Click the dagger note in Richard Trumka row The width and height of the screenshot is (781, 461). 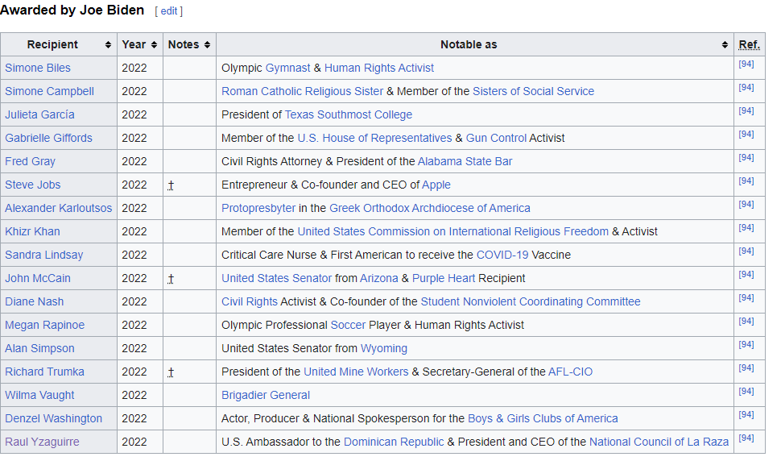click(x=171, y=373)
